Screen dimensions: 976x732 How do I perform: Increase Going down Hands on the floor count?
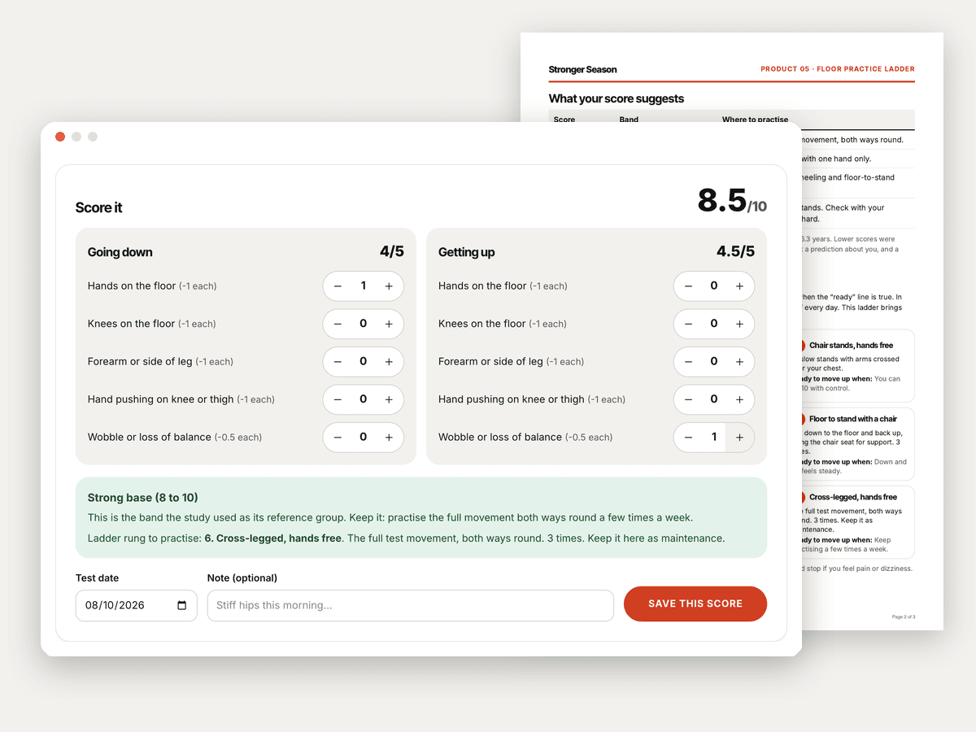click(389, 286)
